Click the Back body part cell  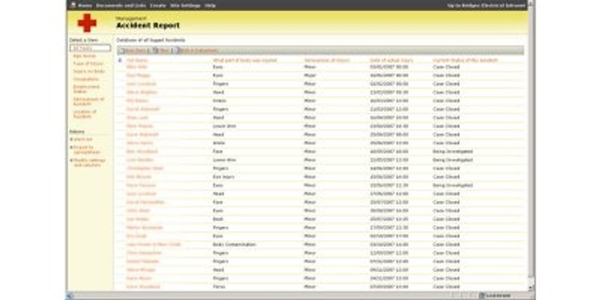(x=218, y=219)
